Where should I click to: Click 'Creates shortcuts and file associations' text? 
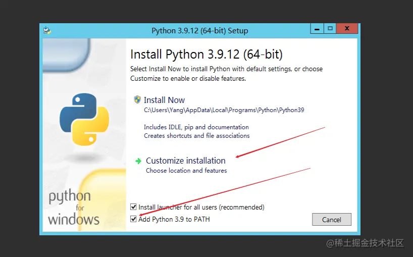pyautogui.click(x=197, y=136)
